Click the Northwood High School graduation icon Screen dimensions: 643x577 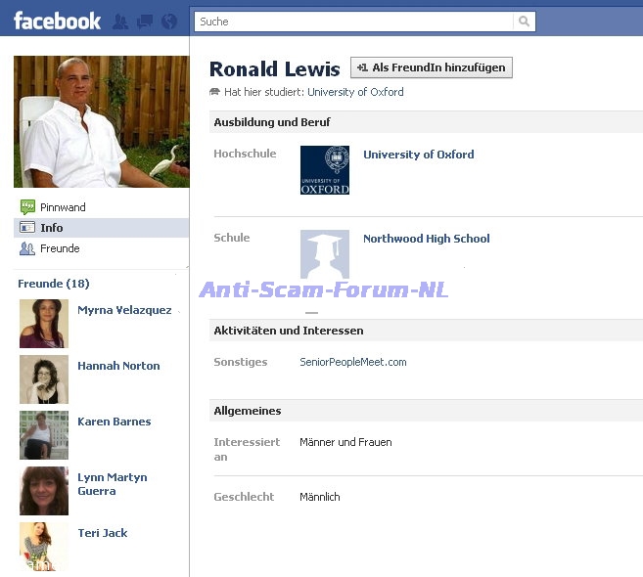point(324,255)
